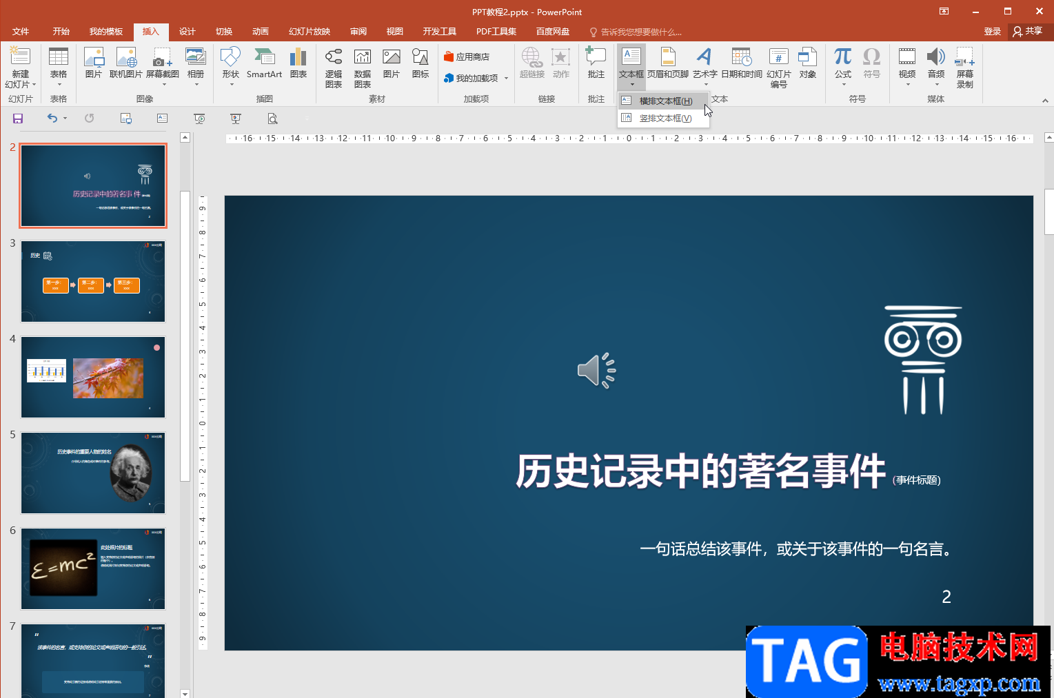
Task: Insert online pictures 联机图片
Action: click(x=126, y=63)
